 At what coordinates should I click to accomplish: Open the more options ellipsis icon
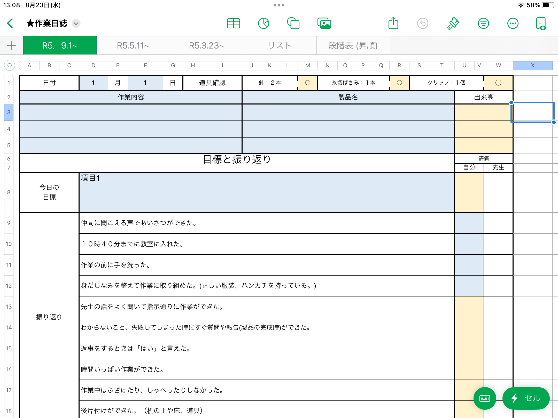pyautogui.click(x=513, y=23)
